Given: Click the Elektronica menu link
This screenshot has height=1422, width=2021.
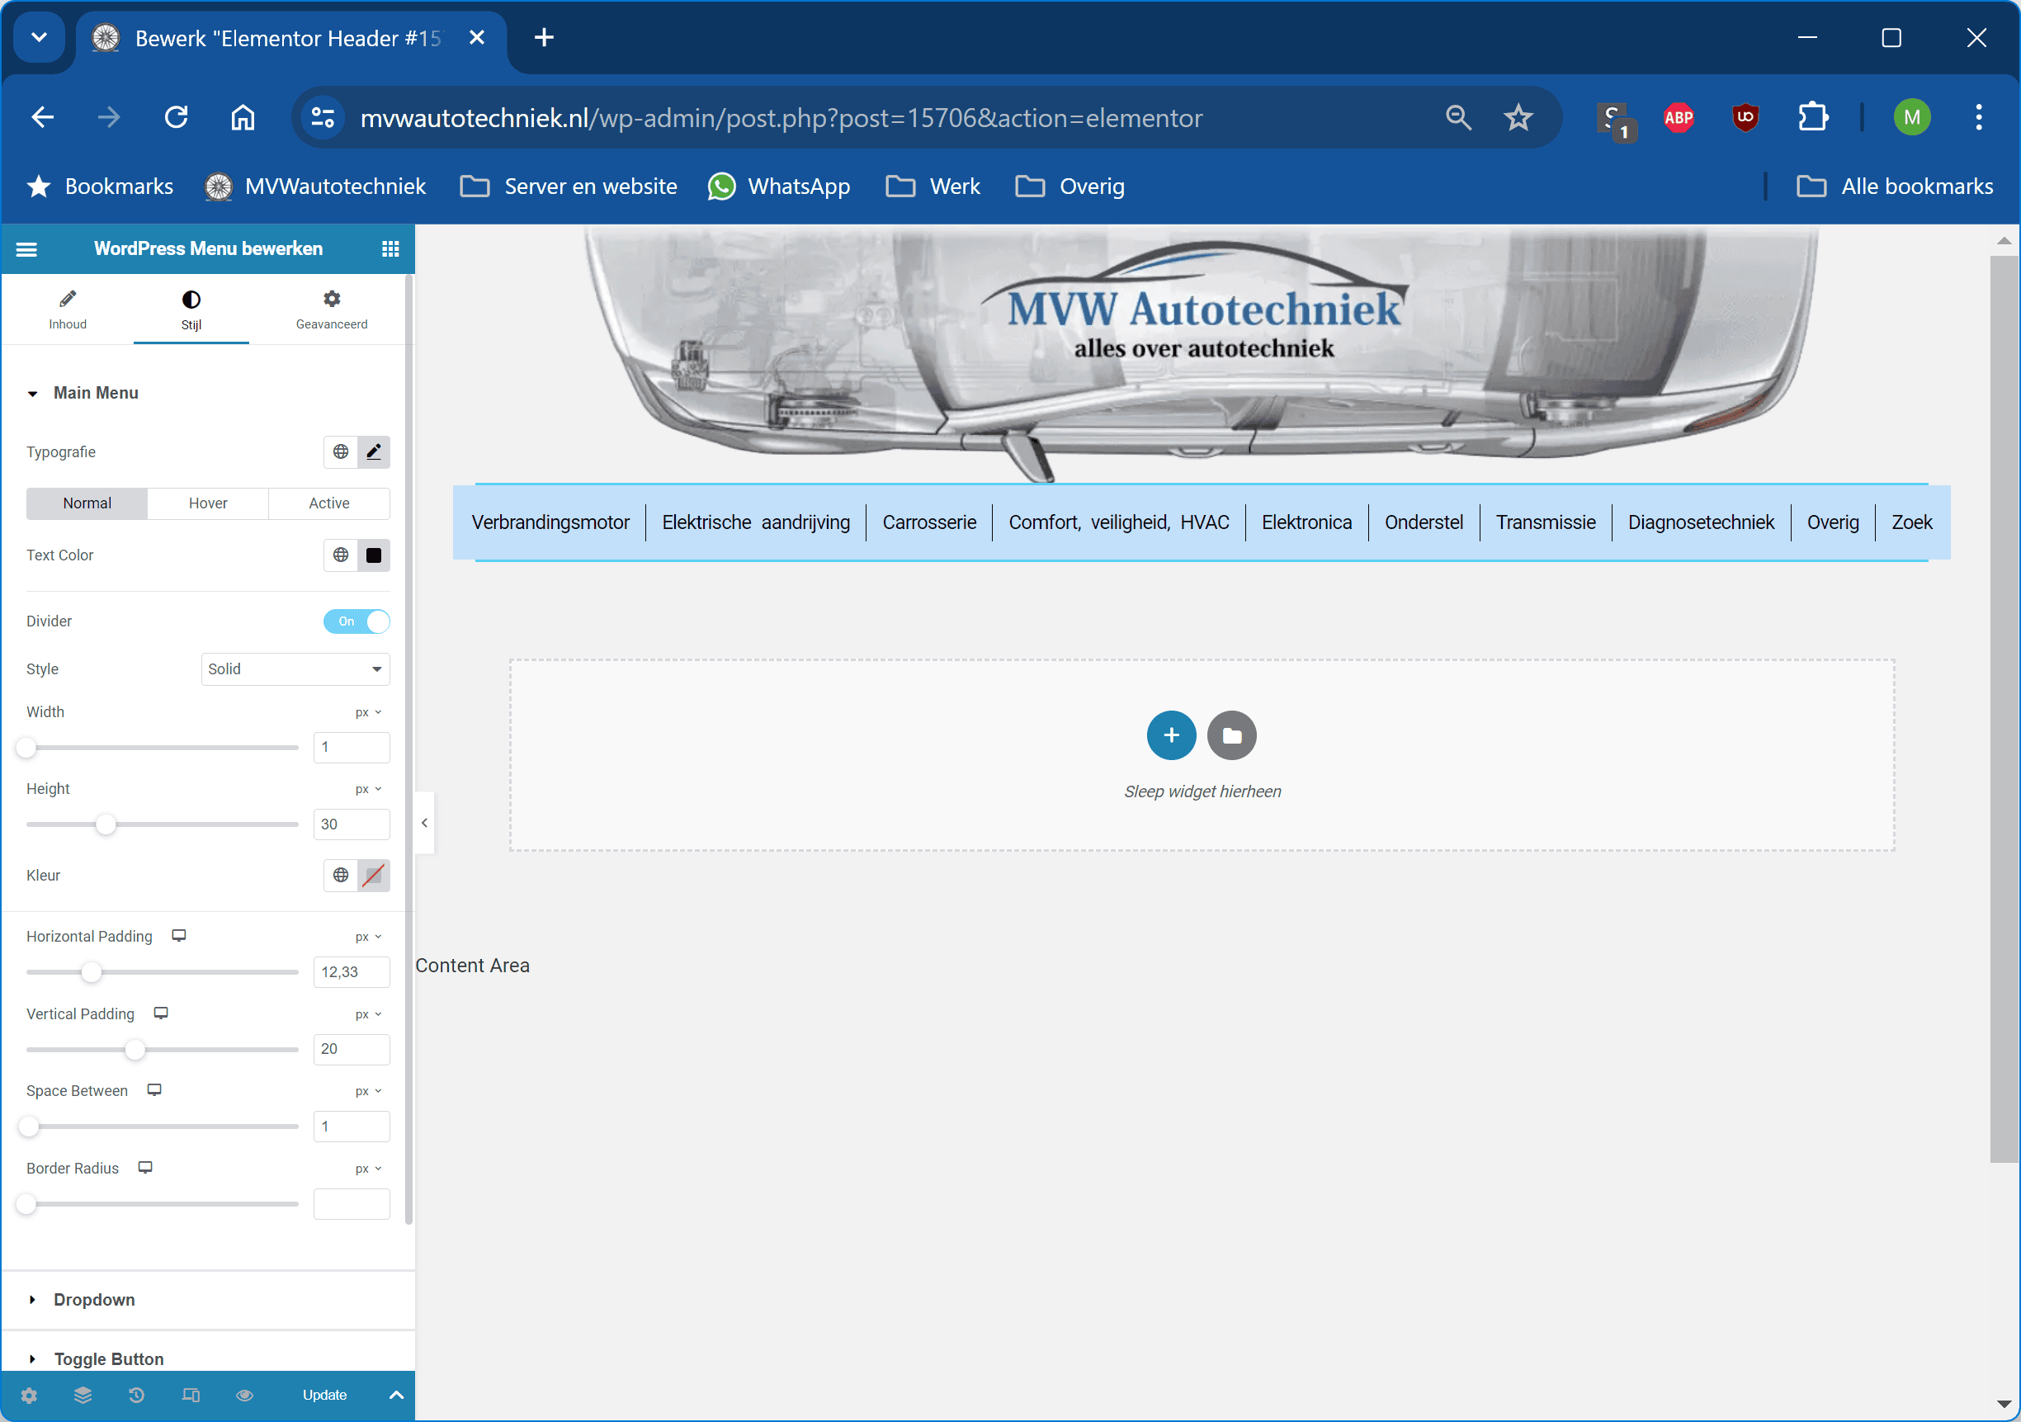Looking at the screenshot, I should point(1306,522).
